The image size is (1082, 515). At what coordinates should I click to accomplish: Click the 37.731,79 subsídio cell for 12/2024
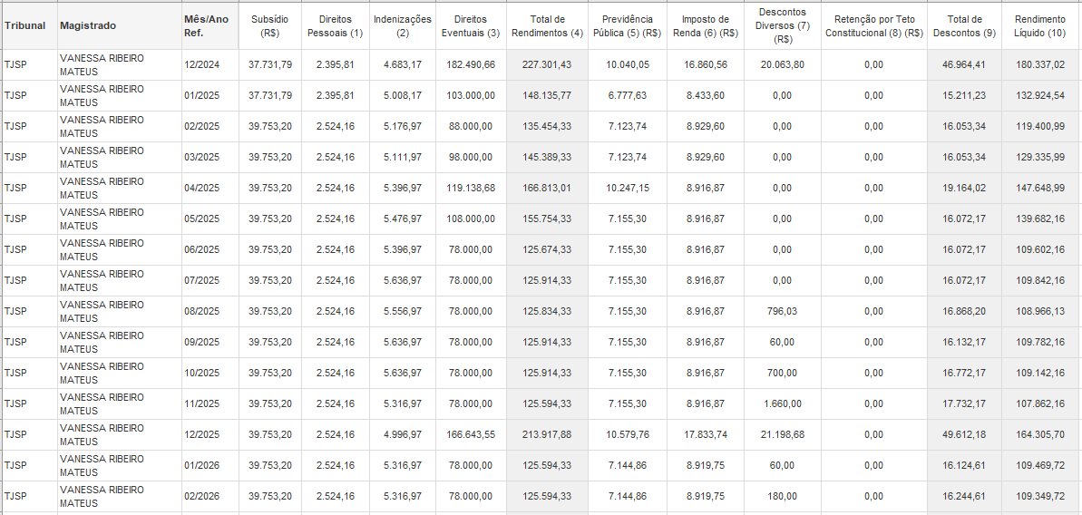pyautogui.click(x=269, y=64)
